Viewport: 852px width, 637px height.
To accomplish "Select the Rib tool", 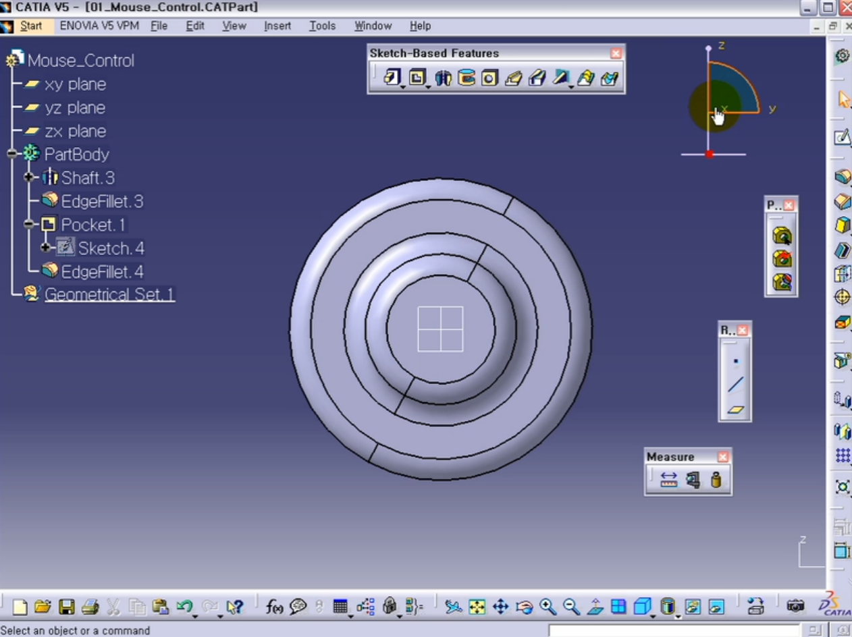I will tap(514, 78).
